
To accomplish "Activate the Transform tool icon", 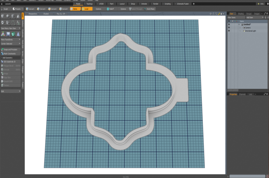I will [x=3, y=34].
